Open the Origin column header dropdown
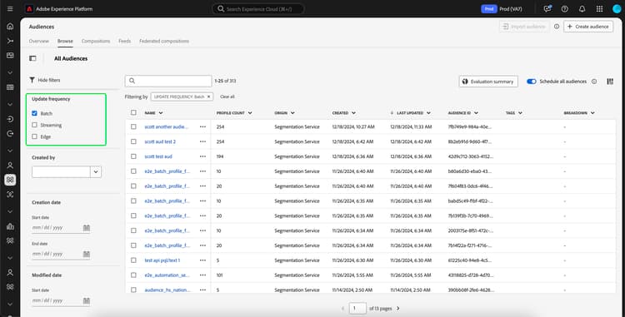This screenshot has width=625, height=317. (292, 113)
